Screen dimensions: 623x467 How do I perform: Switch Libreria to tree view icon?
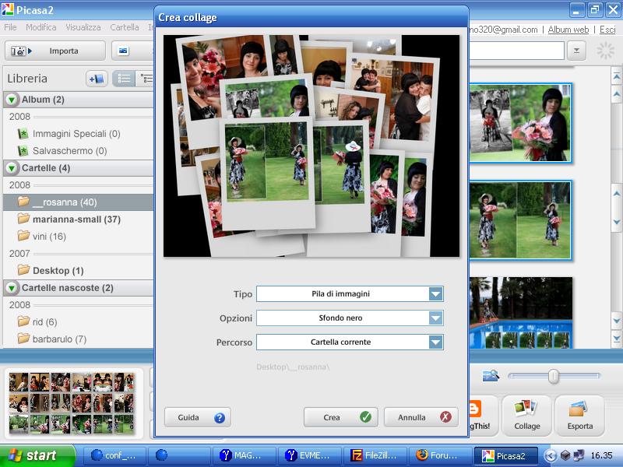click(146, 79)
